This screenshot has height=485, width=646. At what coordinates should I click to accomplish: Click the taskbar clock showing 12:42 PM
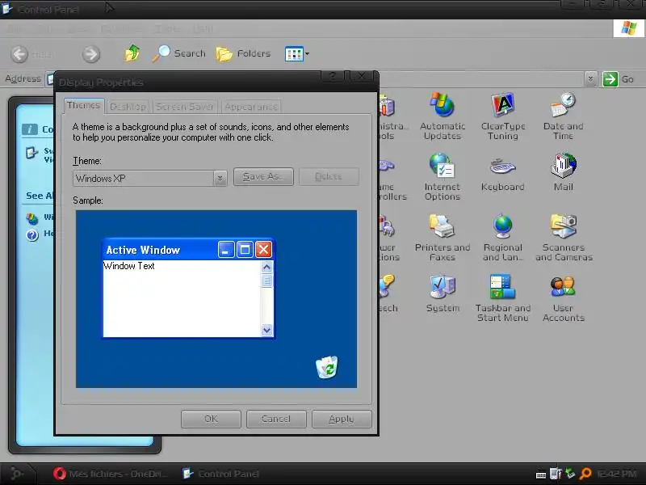(x=616, y=474)
